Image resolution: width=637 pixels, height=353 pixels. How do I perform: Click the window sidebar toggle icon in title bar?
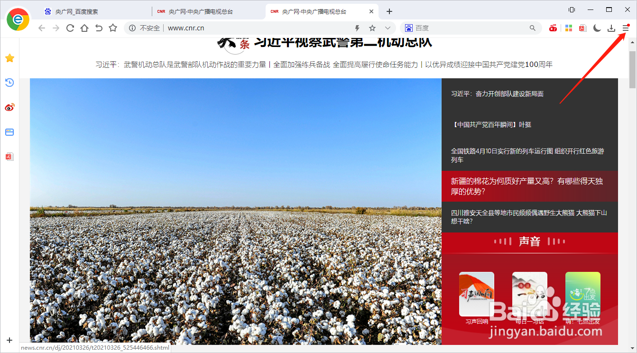[572, 9]
